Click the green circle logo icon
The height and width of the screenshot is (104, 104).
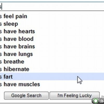(96, 101)
